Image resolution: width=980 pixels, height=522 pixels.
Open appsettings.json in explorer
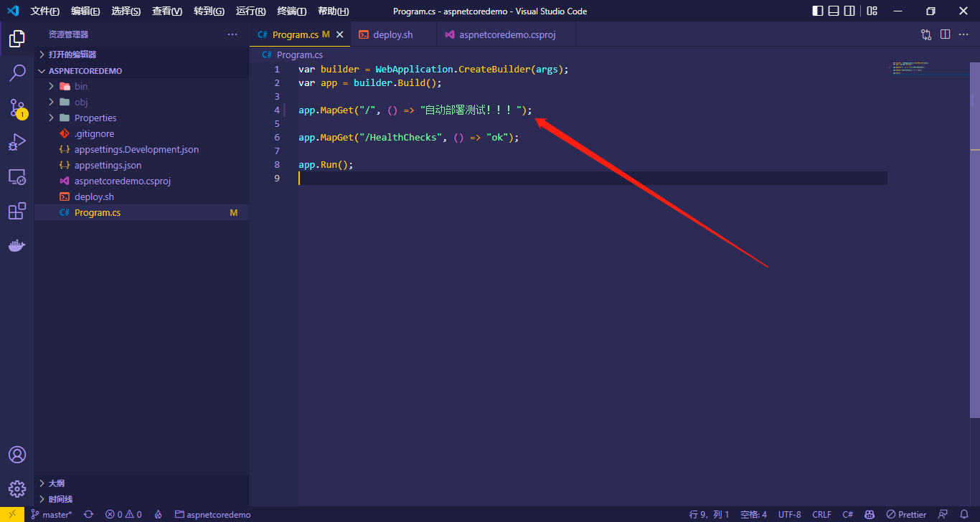point(141,165)
